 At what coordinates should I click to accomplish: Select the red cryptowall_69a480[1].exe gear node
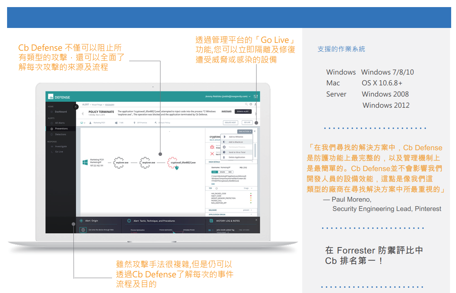click(172, 163)
